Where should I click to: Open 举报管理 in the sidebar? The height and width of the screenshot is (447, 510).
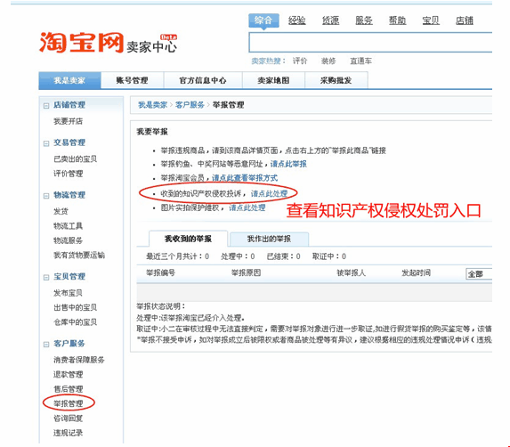coord(69,403)
